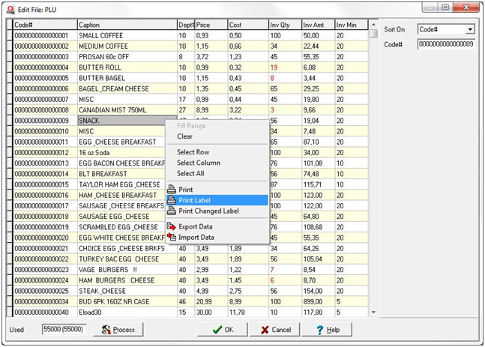Click the Inv Amt column header

coord(319,25)
